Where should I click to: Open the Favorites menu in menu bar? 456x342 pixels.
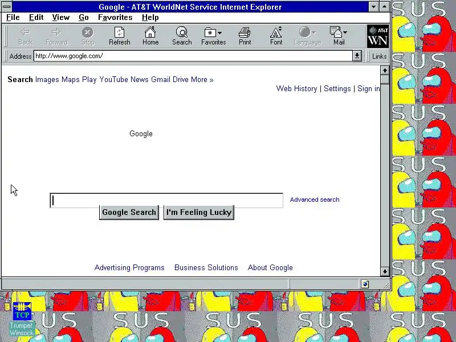[x=115, y=18]
